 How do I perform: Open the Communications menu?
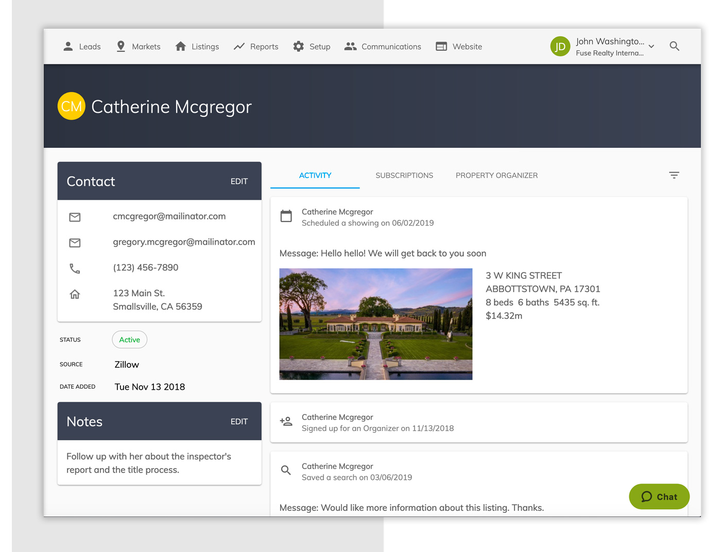click(383, 46)
